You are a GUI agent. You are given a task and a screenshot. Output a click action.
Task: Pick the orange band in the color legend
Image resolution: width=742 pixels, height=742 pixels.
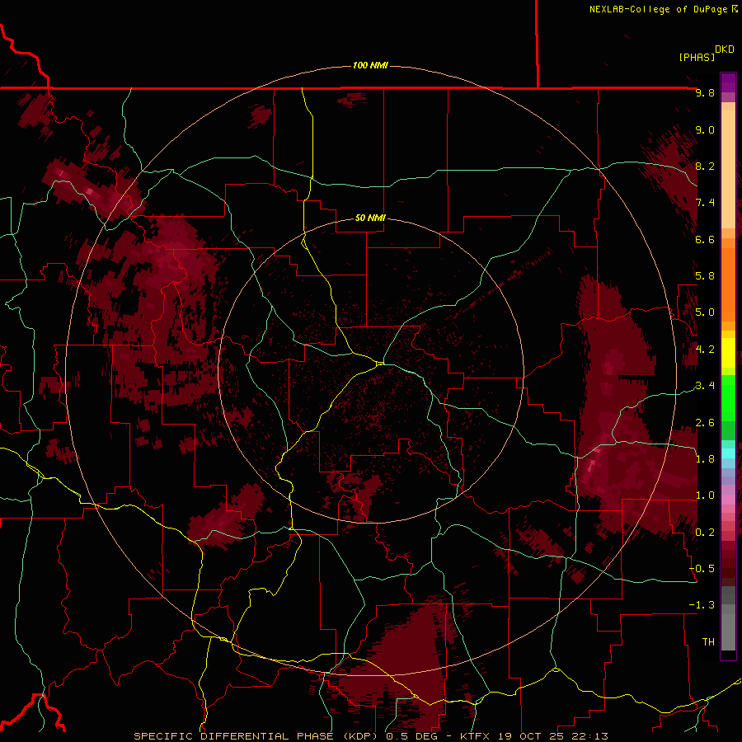click(x=728, y=285)
